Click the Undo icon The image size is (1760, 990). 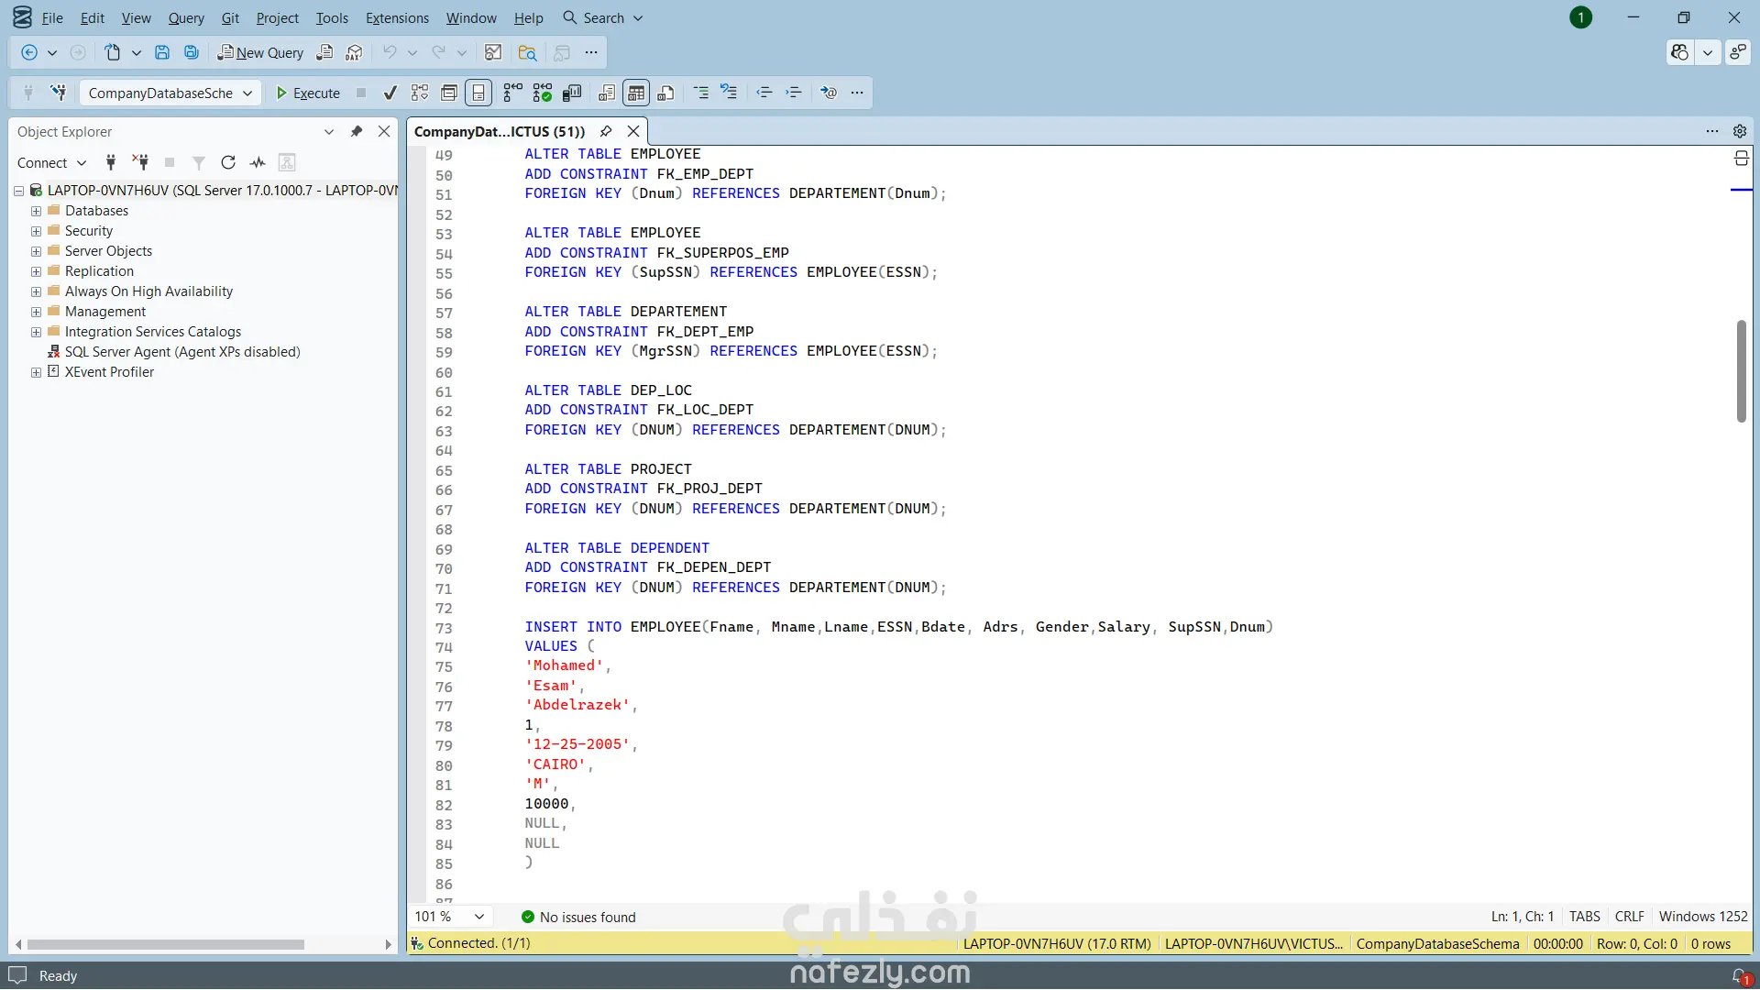pos(390,53)
